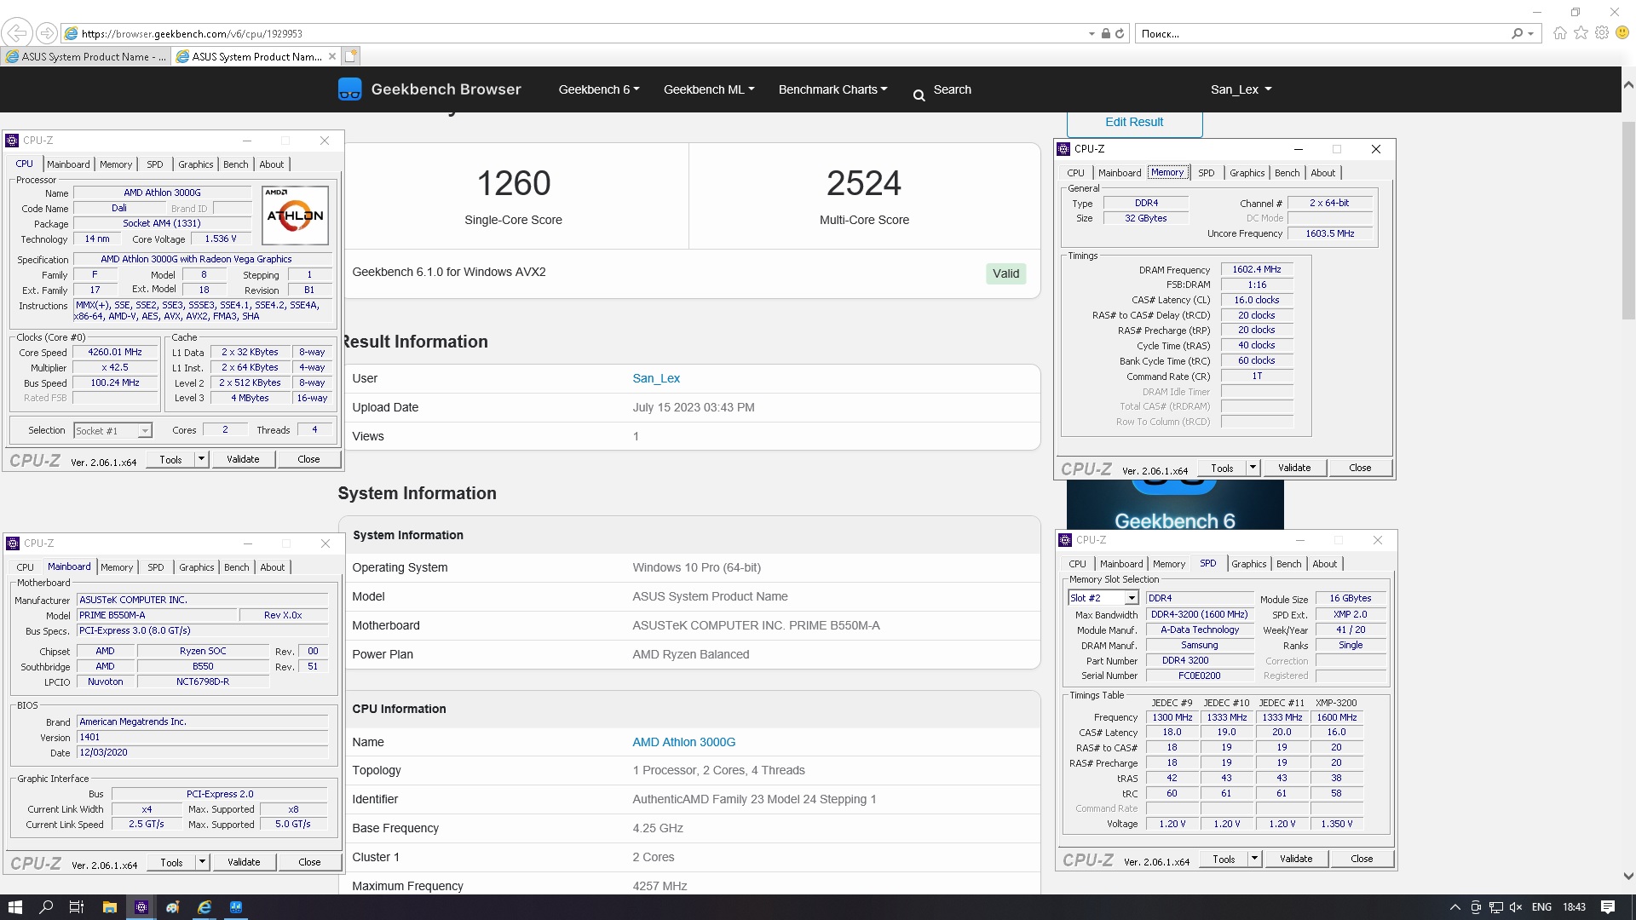Open San_Lex user account dropdown
This screenshot has width=1636, height=920.
click(x=1241, y=89)
